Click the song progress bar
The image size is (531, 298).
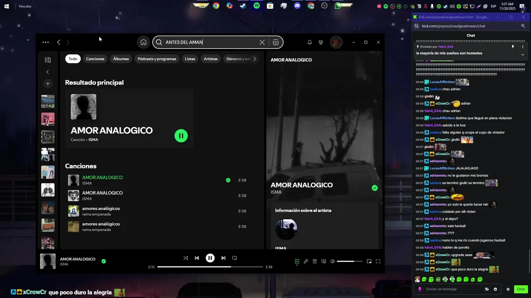[x=210, y=267]
